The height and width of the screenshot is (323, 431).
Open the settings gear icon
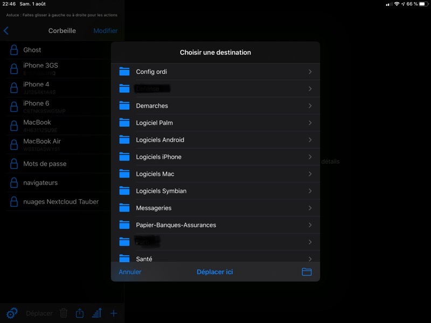pyautogui.click(x=12, y=313)
